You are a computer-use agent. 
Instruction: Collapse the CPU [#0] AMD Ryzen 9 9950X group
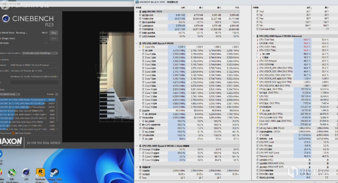coord(137,43)
